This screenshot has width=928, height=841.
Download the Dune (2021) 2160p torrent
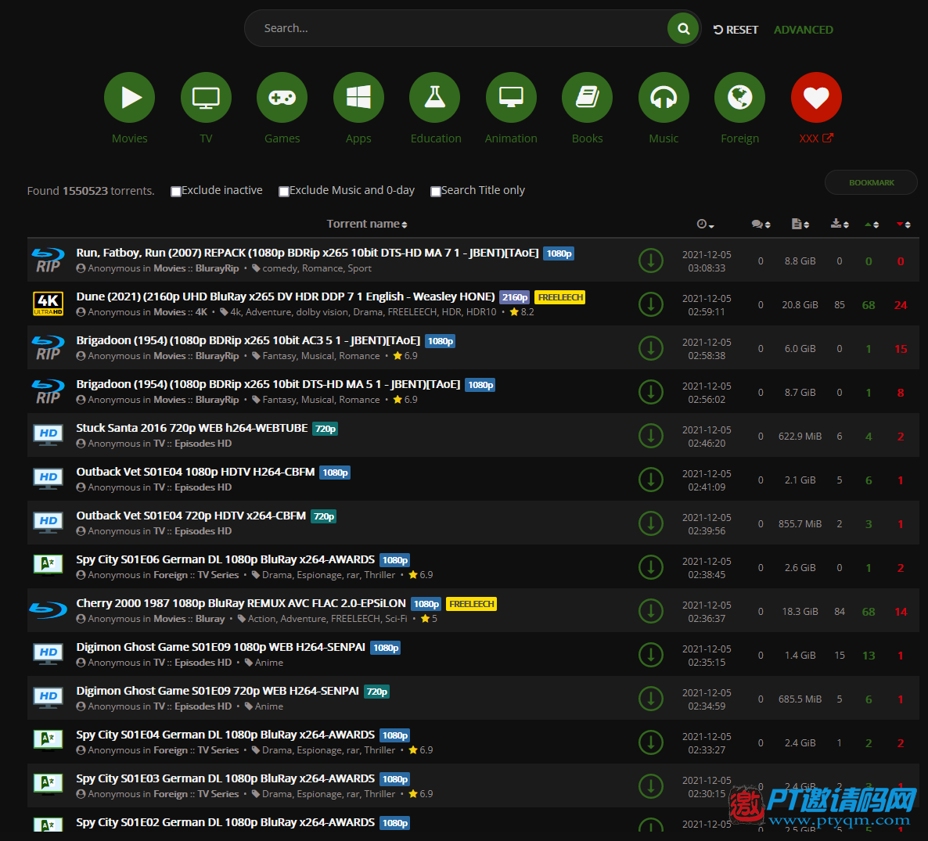[651, 304]
